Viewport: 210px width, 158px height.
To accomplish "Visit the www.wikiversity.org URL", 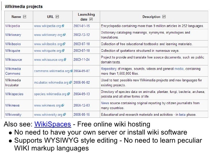I will point(48,115).
